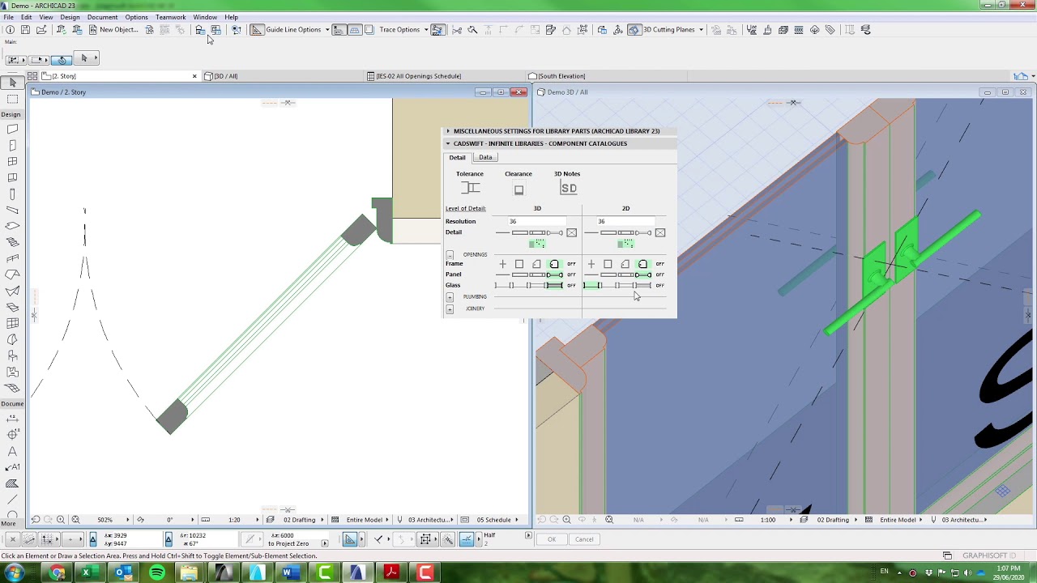Viewport: 1037px width, 583px height.
Task: Open Spotify from the taskbar
Action: pos(157,573)
